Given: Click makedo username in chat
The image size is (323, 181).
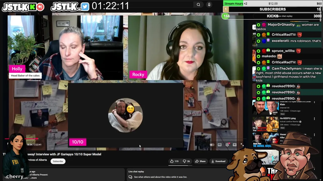Looking at the screenshot, I should tap(269, 56).
